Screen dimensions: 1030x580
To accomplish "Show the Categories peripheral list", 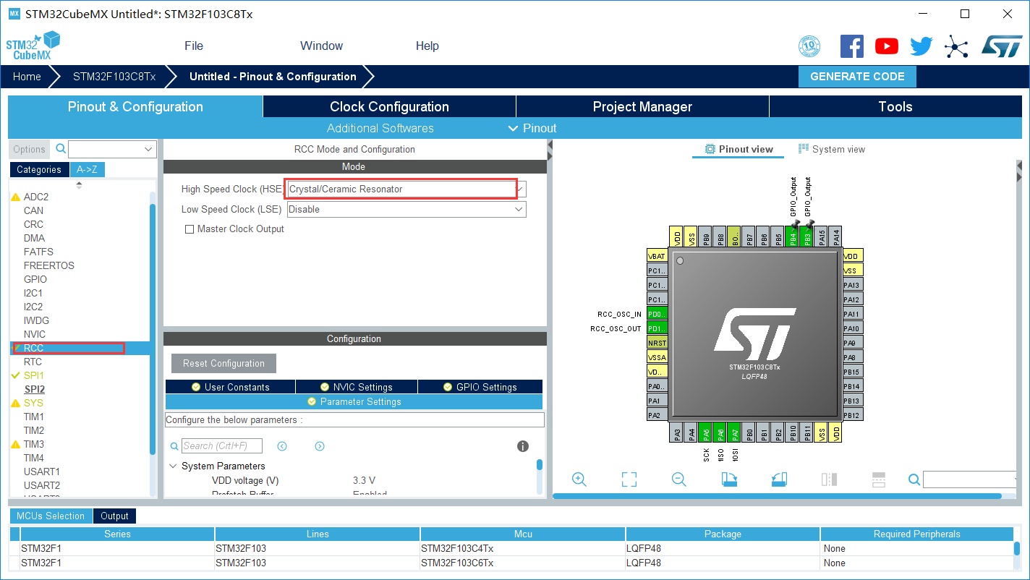I will point(39,169).
